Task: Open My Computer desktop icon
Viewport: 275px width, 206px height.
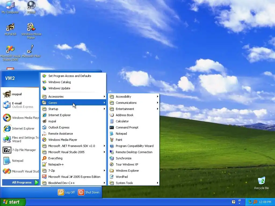Action: 10,7
